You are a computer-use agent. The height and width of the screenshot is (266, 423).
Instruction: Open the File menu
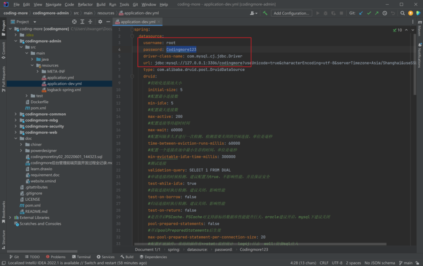[16, 4]
